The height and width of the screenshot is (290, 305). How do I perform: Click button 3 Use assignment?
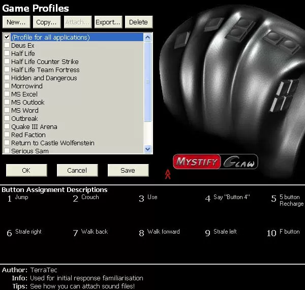(148, 198)
